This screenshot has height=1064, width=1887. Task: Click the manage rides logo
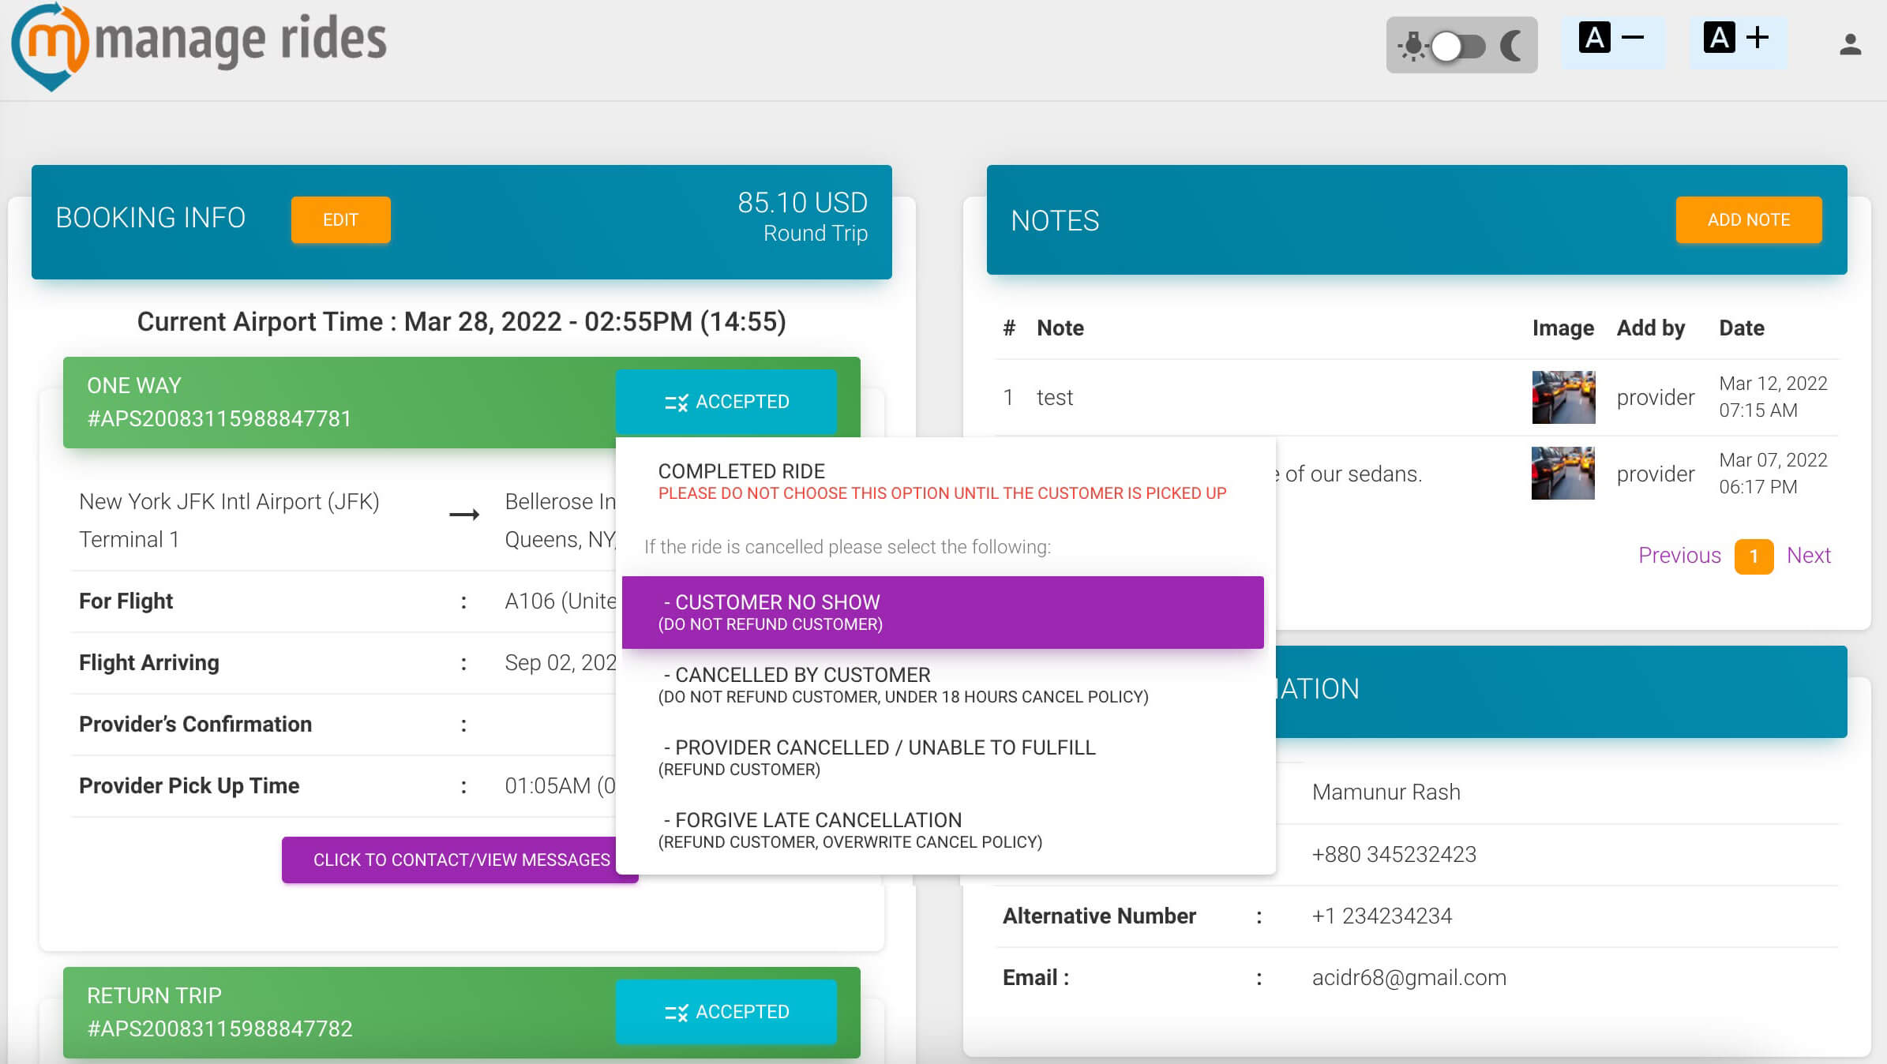(198, 46)
